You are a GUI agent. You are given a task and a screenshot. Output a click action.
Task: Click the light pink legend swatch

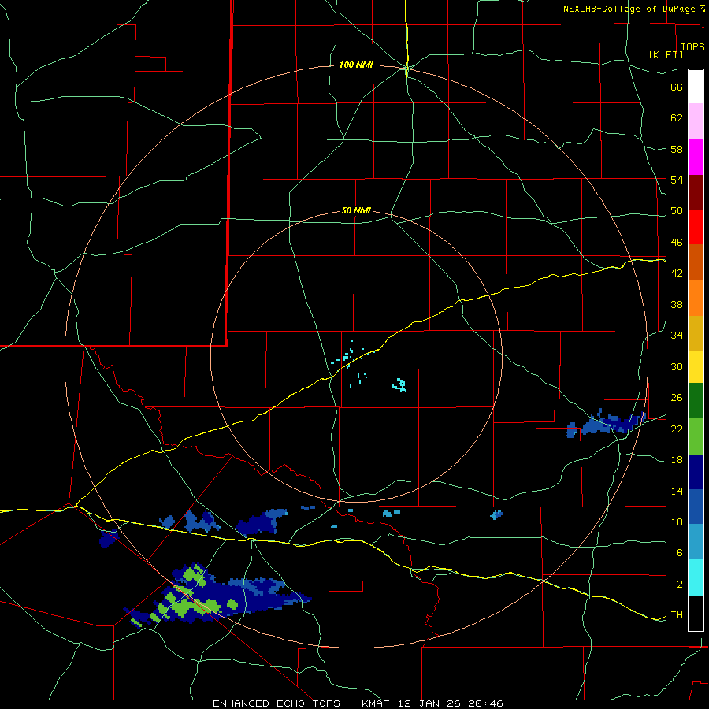coord(696,121)
